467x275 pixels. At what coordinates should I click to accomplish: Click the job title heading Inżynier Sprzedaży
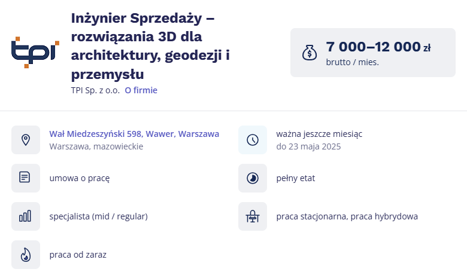point(151,46)
